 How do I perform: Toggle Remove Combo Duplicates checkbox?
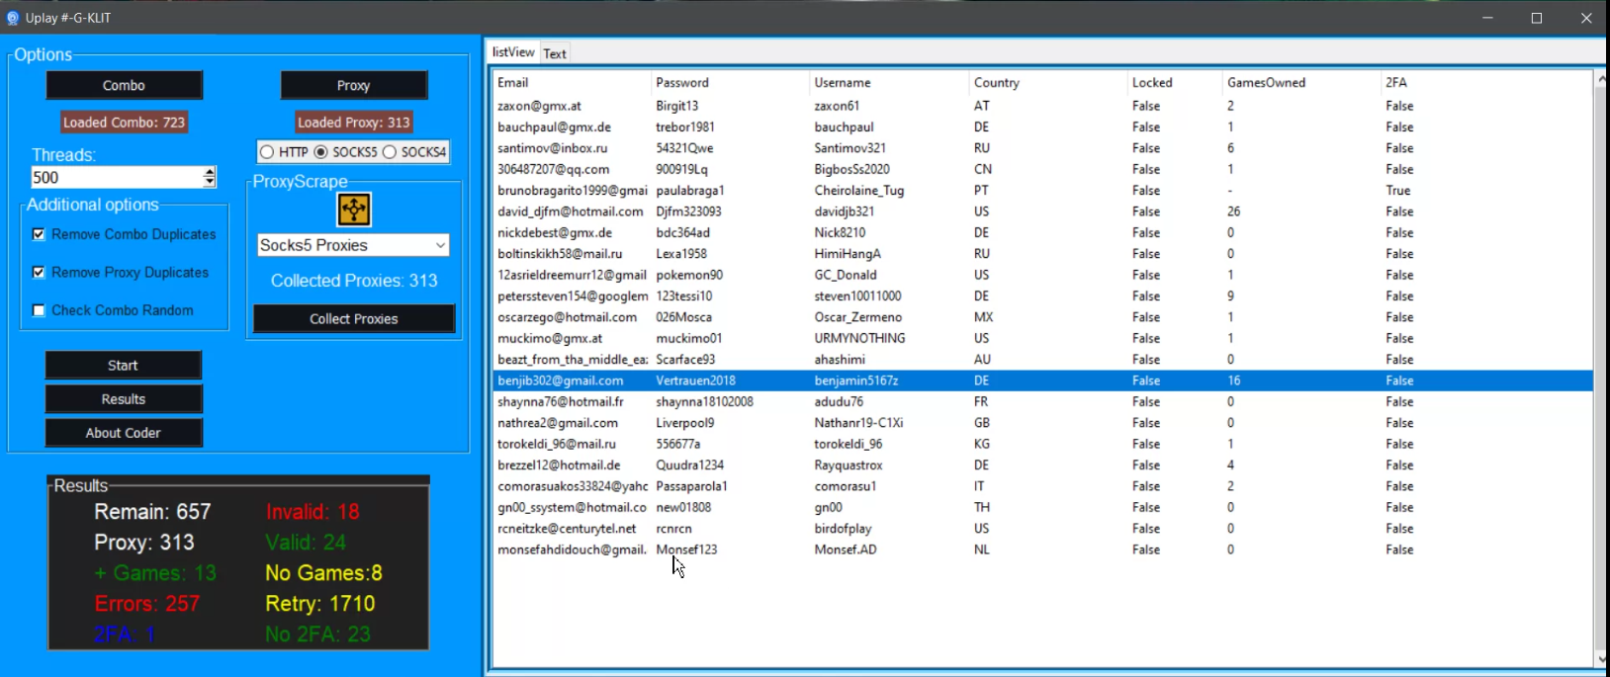tap(39, 234)
